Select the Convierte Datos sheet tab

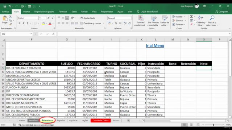pos(101,121)
